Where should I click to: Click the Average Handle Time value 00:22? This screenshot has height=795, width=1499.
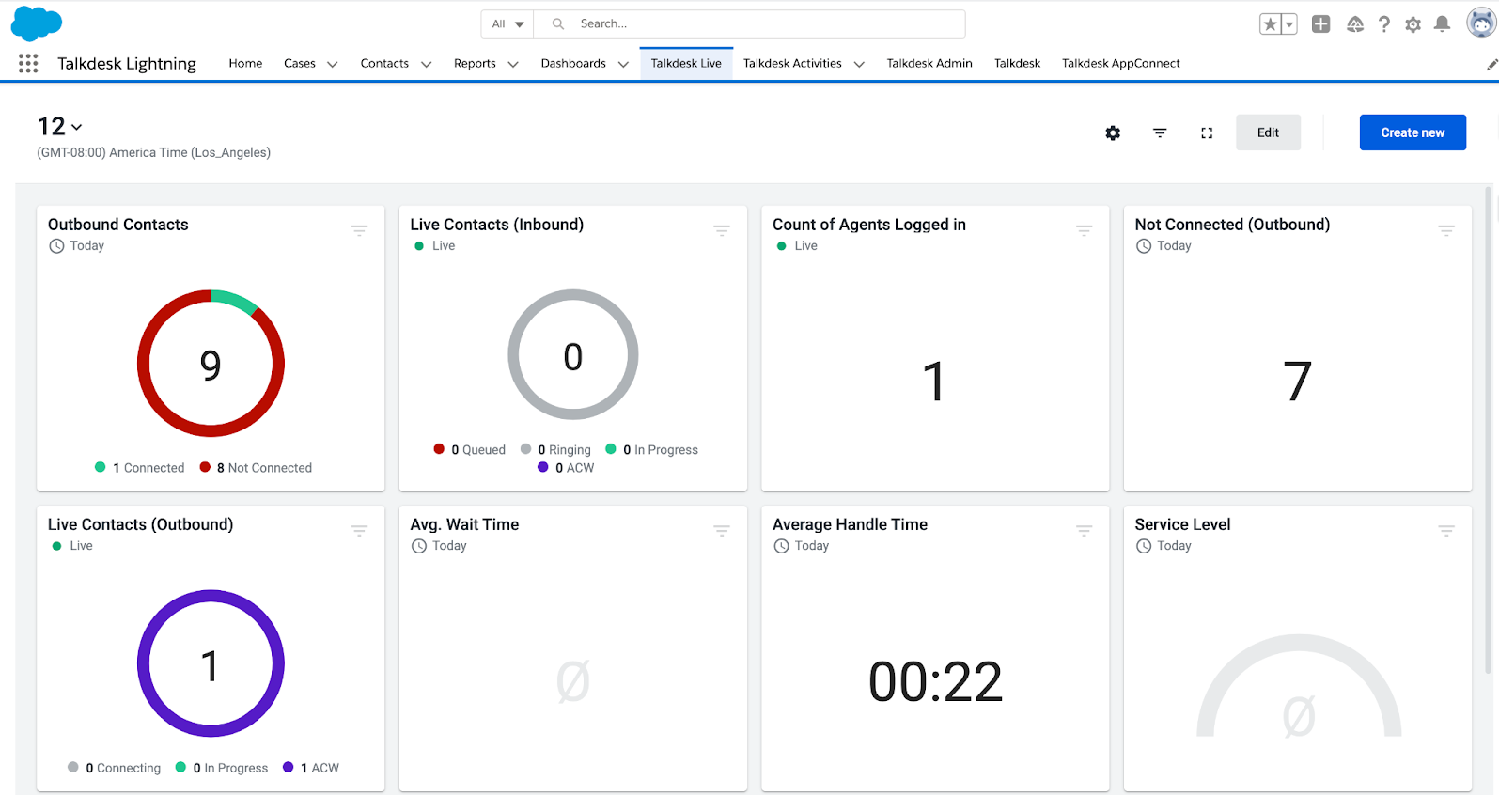(935, 681)
